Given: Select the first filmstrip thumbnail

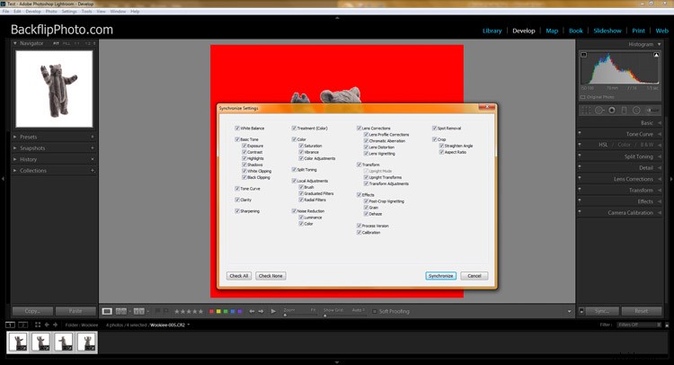Looking at the screenshot, I should tap(17, 342).
